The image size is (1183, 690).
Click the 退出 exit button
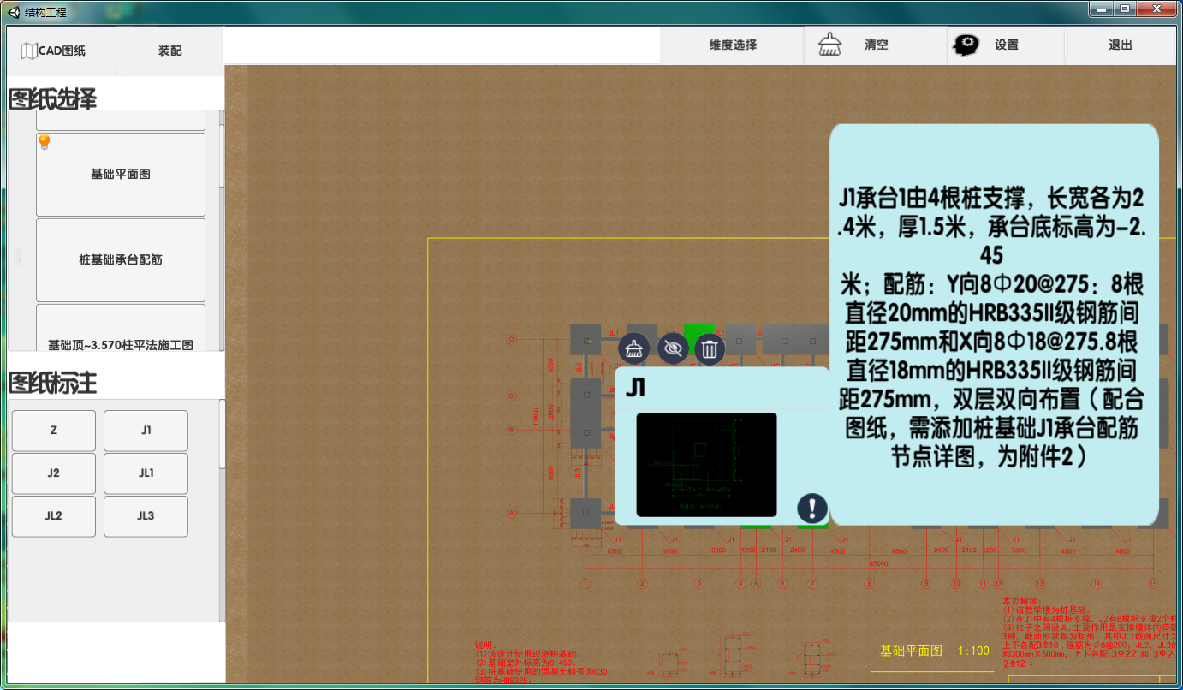(1120, 45)
